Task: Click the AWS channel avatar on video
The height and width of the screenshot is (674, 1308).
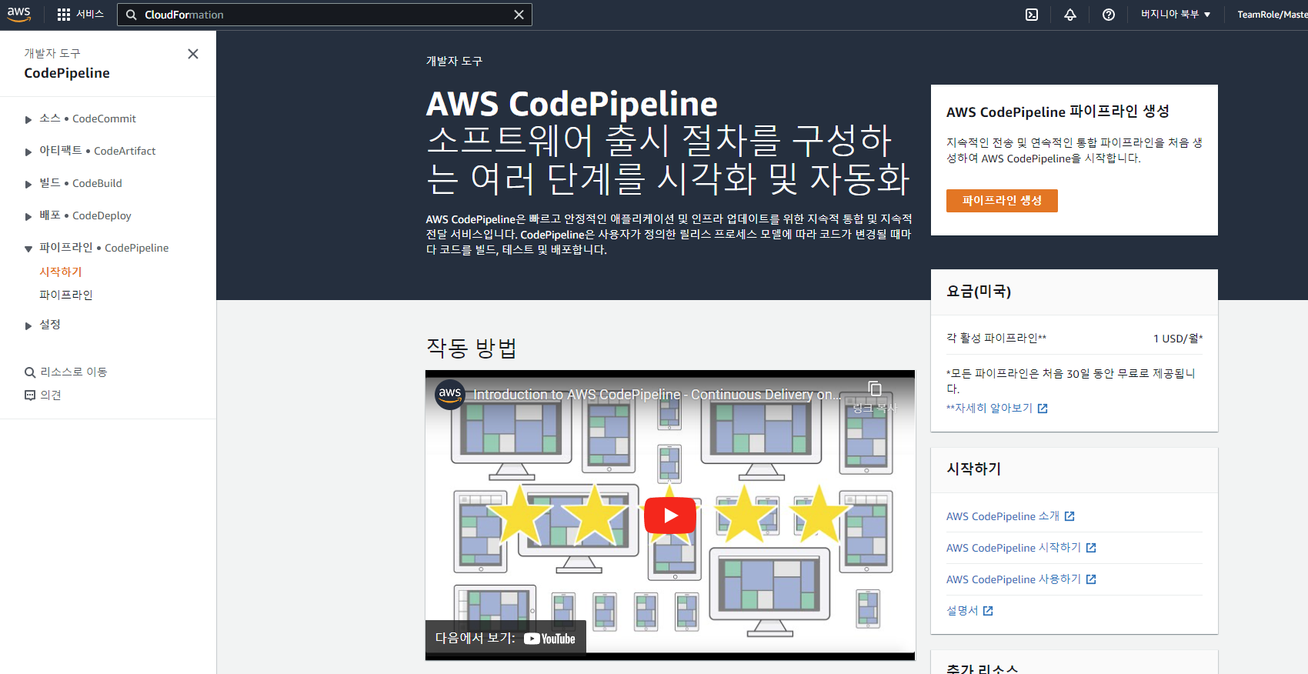Action: coord(450,394)
